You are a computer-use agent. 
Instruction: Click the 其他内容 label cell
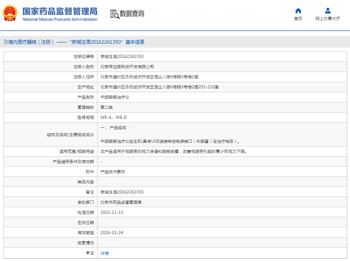click(51, 182)
